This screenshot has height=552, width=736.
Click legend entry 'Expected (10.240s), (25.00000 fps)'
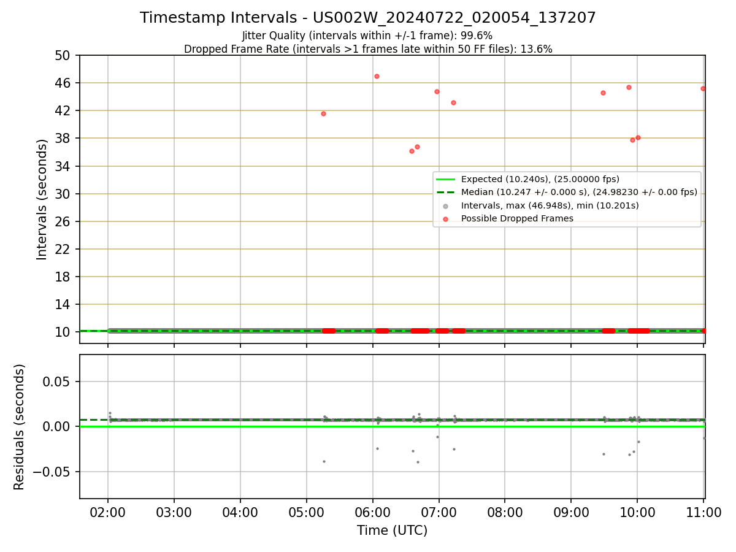click(x=540, y=179)
